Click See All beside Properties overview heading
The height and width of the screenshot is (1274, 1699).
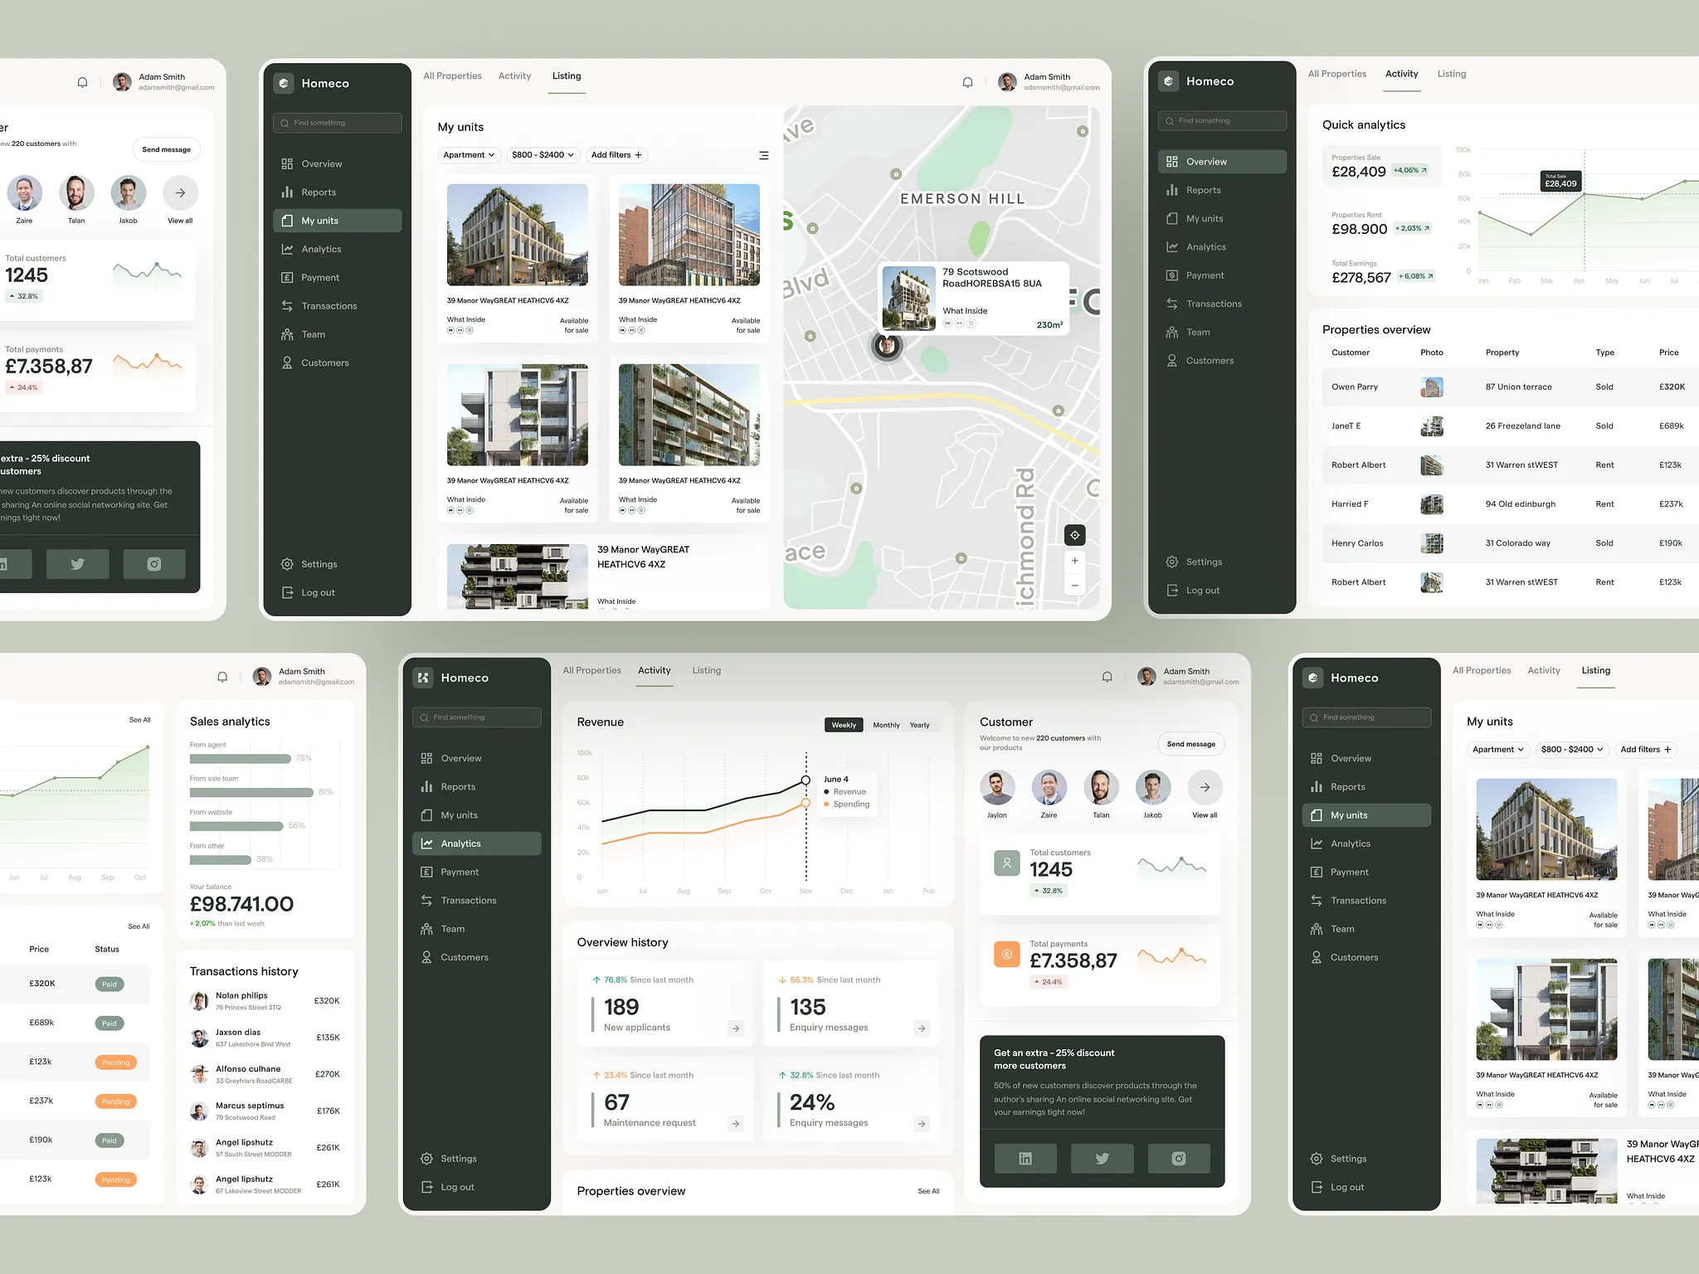click(928, 1191)
